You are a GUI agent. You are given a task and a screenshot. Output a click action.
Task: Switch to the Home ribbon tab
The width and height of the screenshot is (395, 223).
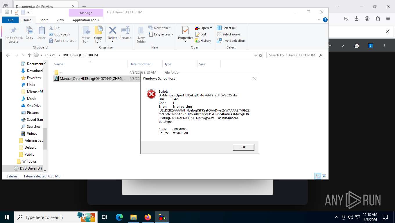coord(27,20)
